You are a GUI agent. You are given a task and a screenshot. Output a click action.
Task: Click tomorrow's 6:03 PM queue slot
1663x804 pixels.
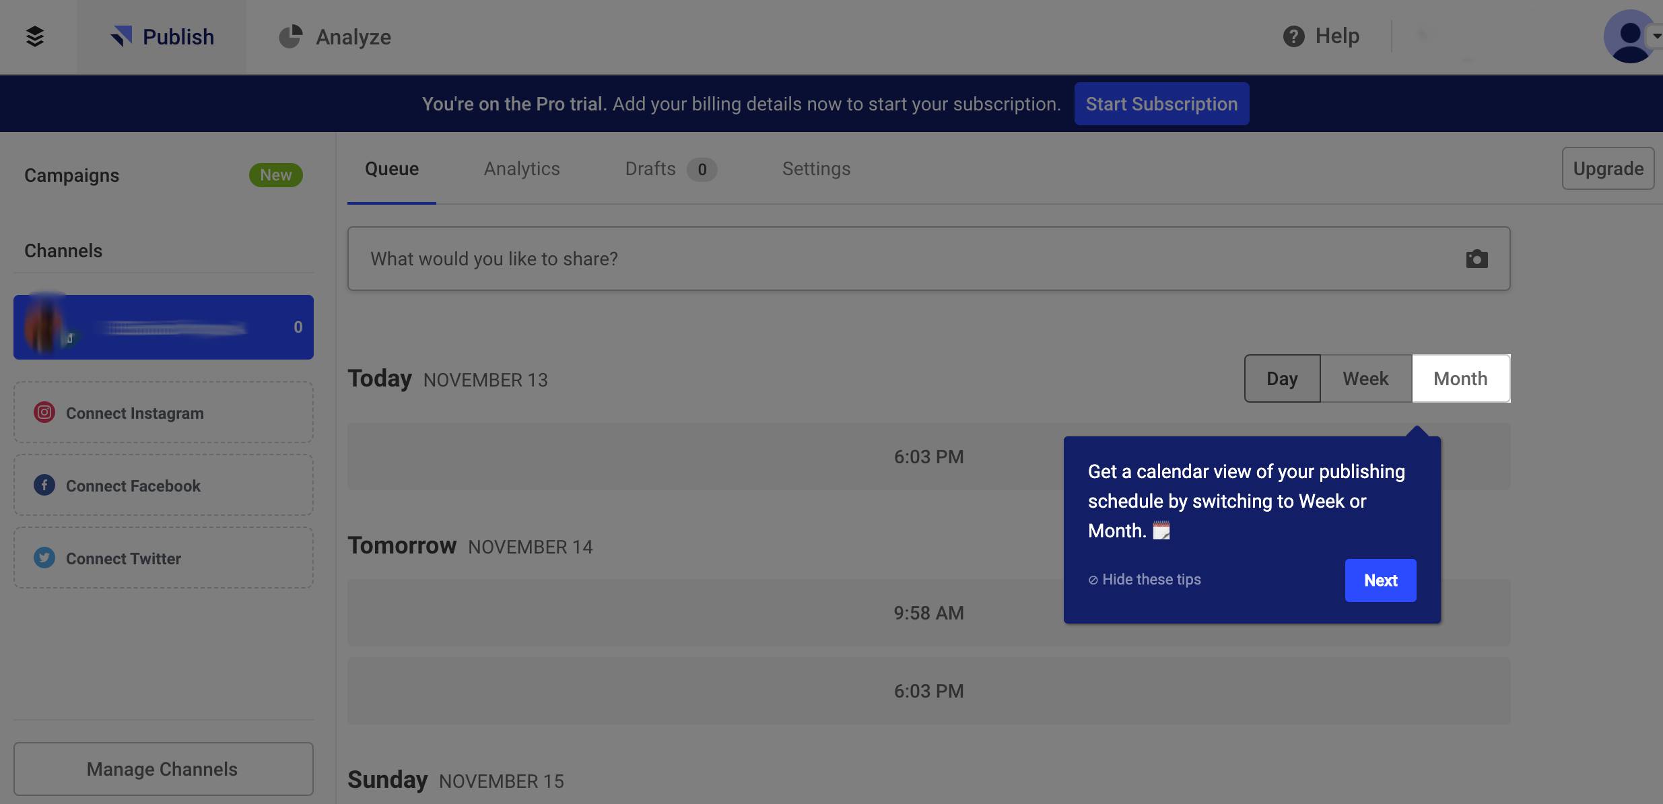point(929,691)
